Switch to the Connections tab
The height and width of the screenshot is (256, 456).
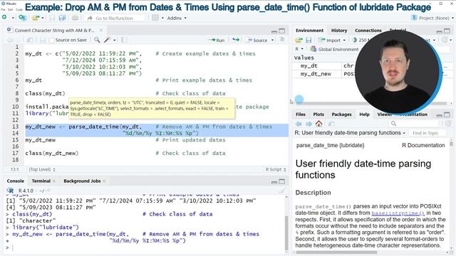pos(368,30)
